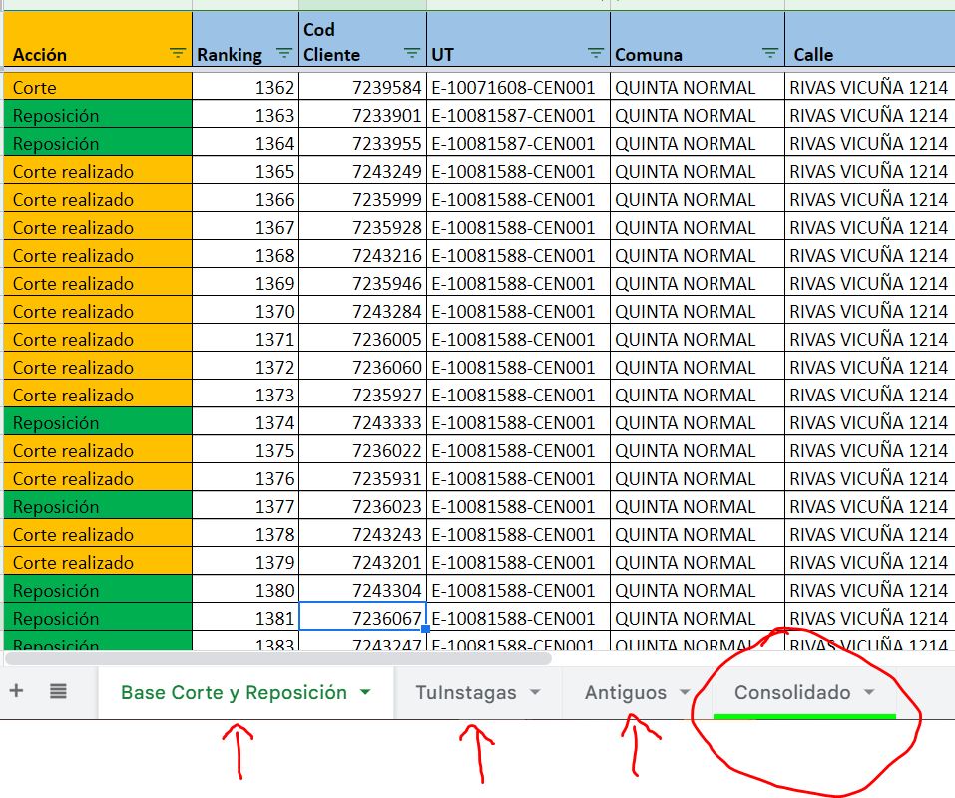The height and width of the screenshot is (798, 955).
Task: Open the Cod Cliente column filter icon
Action: pos(412,54)
